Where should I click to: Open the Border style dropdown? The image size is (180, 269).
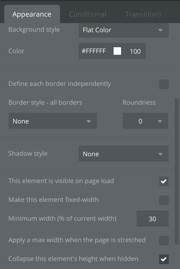[x=52, y=121]
